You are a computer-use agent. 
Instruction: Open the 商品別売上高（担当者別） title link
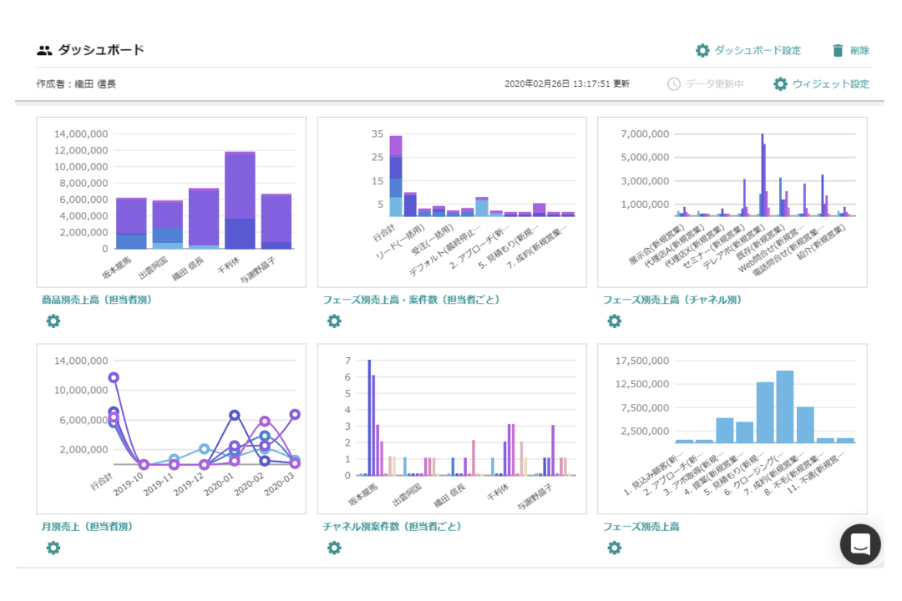(x=97, y=300)
